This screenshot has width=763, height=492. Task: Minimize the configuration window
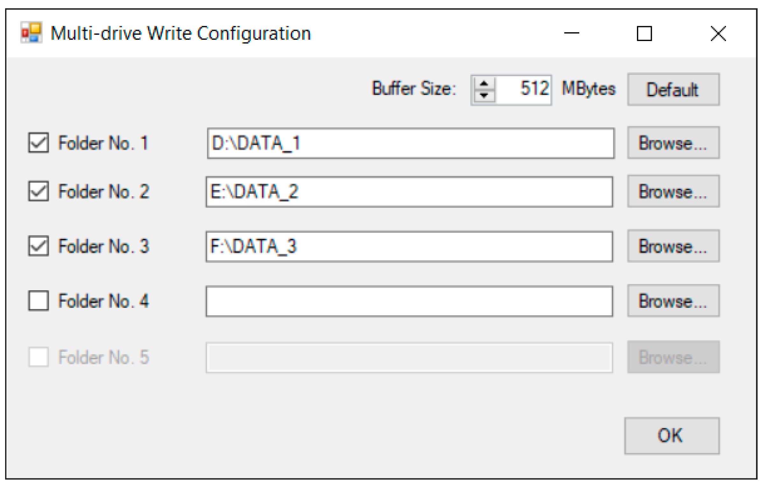[572, 33]
